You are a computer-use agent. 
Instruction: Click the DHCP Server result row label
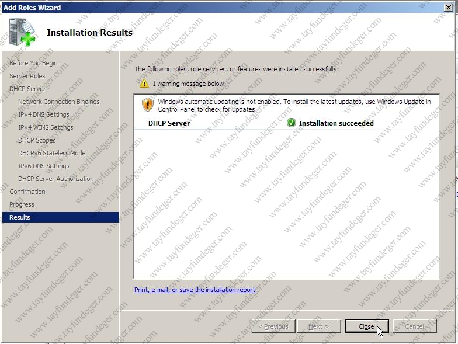pyautogui.click(x=169, y=123)
